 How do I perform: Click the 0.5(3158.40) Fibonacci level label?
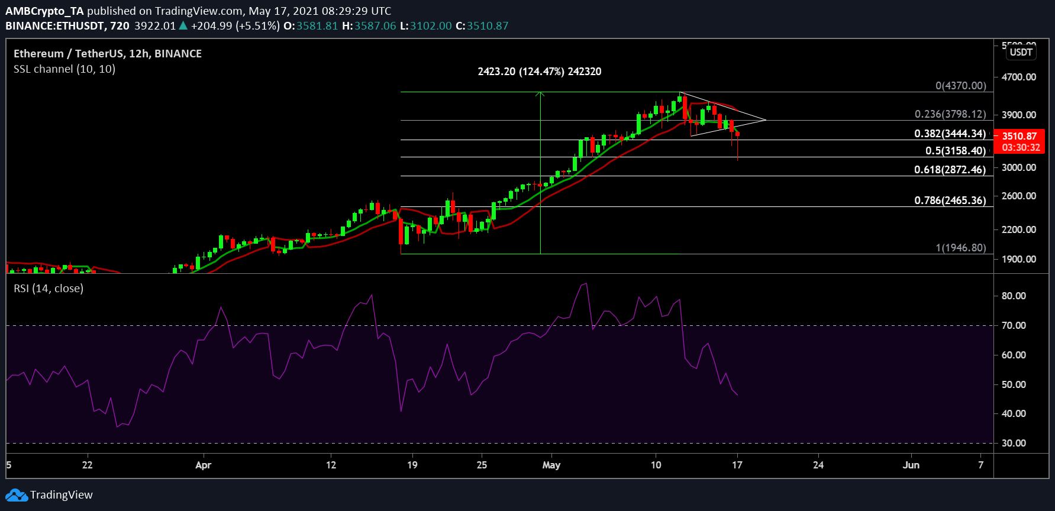pos(956,151)
